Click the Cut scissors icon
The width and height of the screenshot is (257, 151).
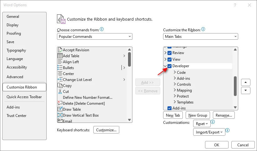[60, 91]
